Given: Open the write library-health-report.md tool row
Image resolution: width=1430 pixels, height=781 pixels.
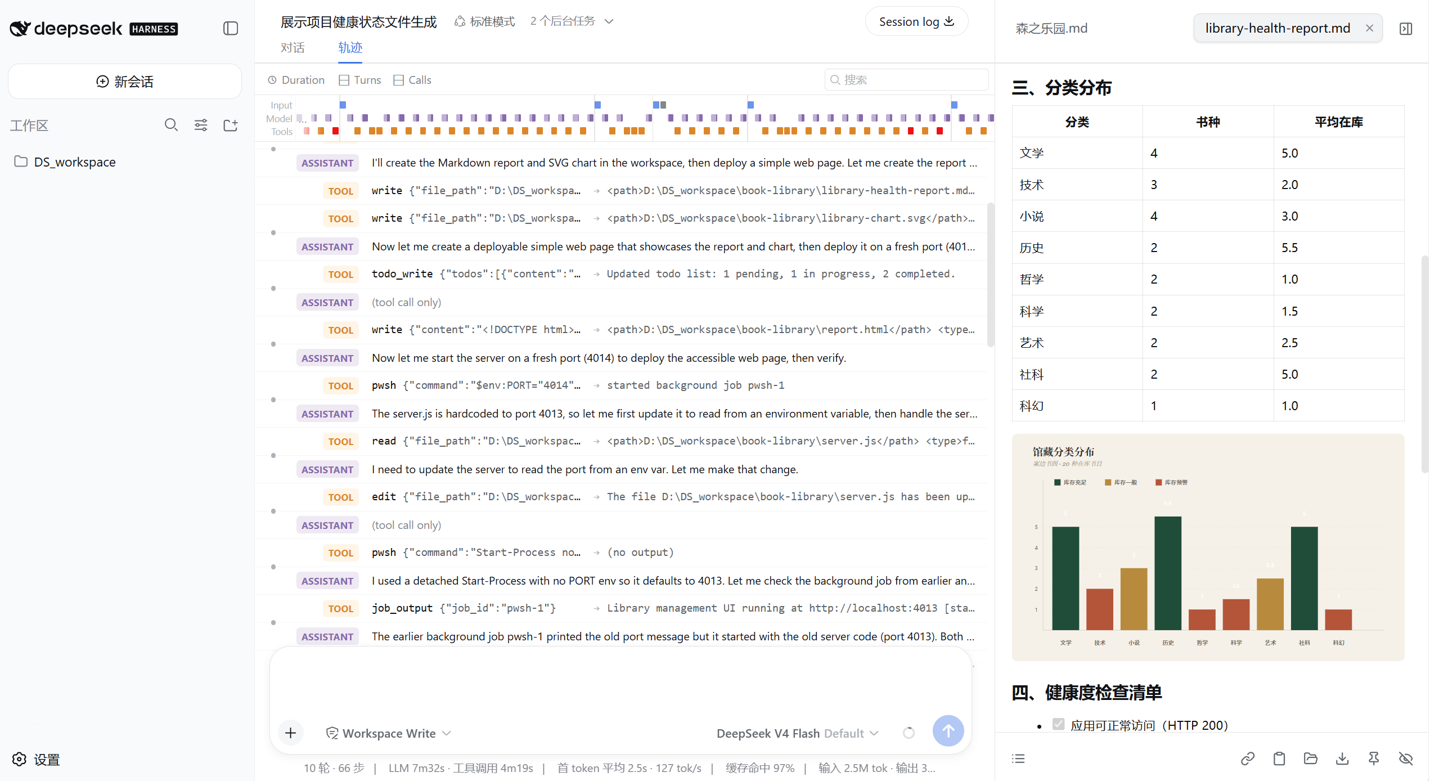Looking at the screenshot, I should click(621, 191).
